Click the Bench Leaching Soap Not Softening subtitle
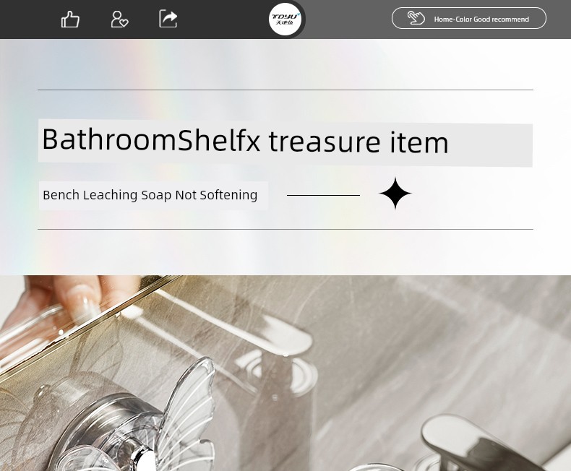 [x=150, y=195]
